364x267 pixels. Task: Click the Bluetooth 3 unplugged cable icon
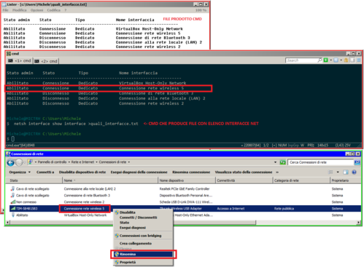(13, 196)
